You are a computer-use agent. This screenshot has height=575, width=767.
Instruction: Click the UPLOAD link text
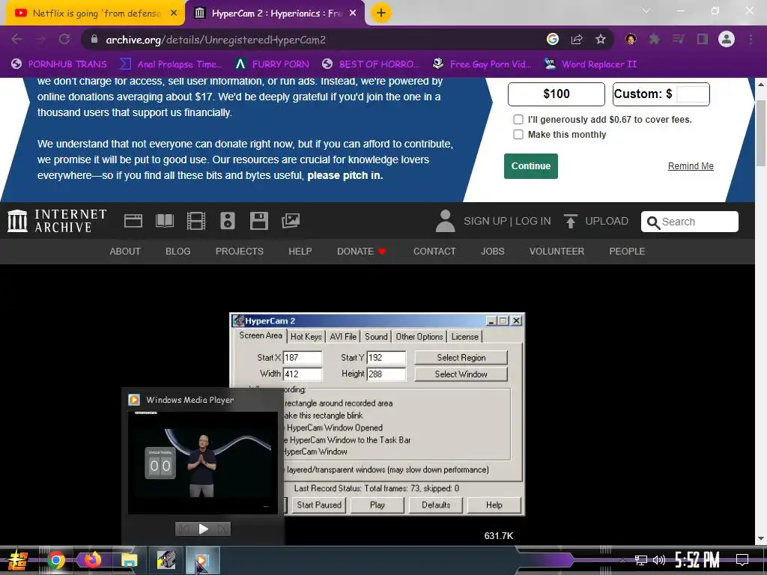(607, 221)
